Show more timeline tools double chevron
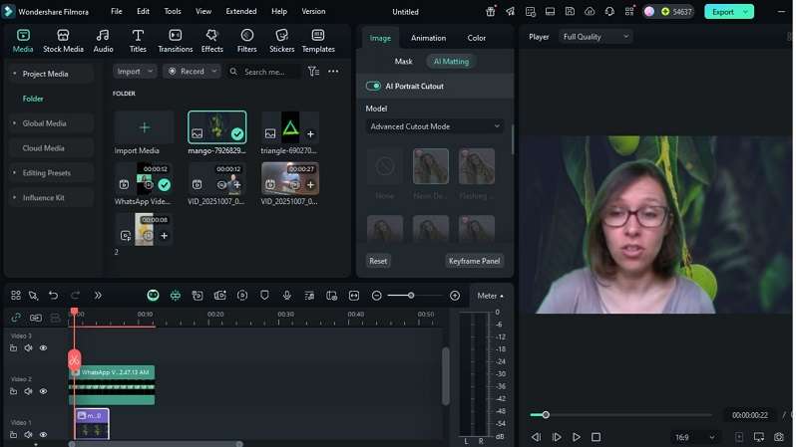796x447 pixels. [x=98, y=296]
